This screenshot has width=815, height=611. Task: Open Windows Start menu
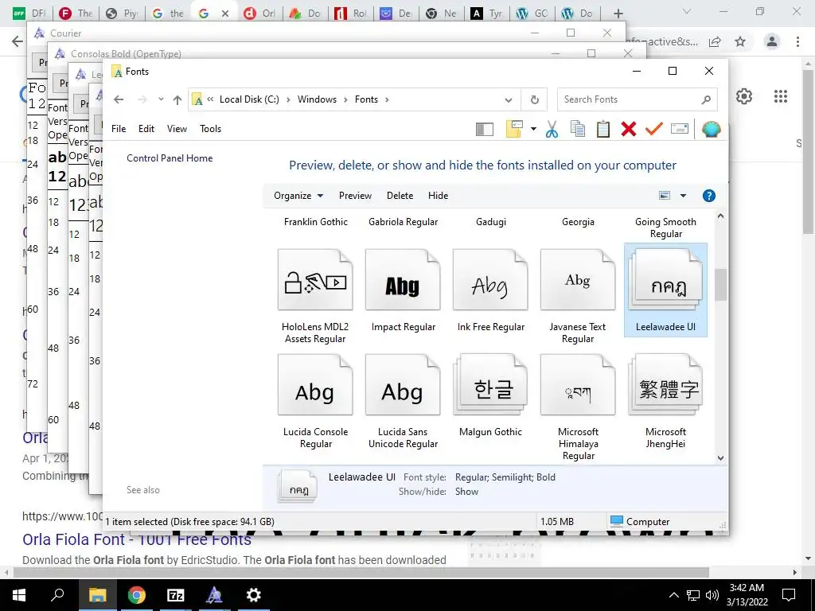[x=19, y=595]
